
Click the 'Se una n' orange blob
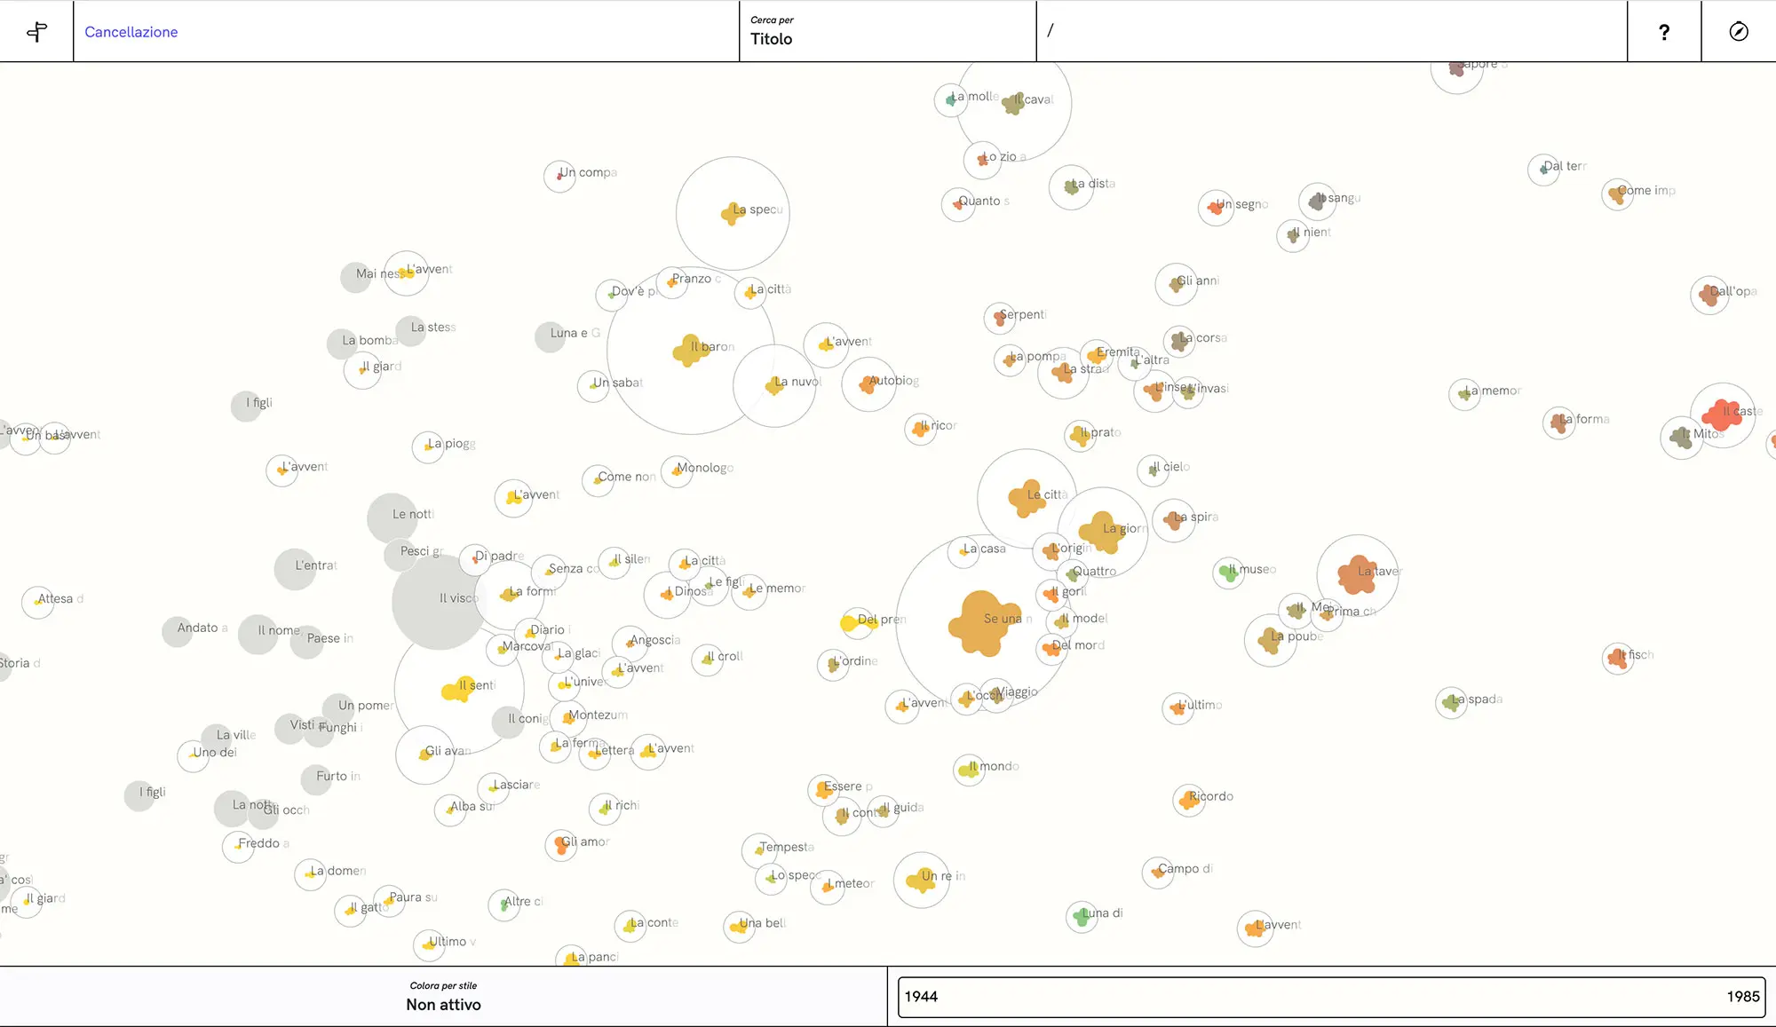click(982, 623)
